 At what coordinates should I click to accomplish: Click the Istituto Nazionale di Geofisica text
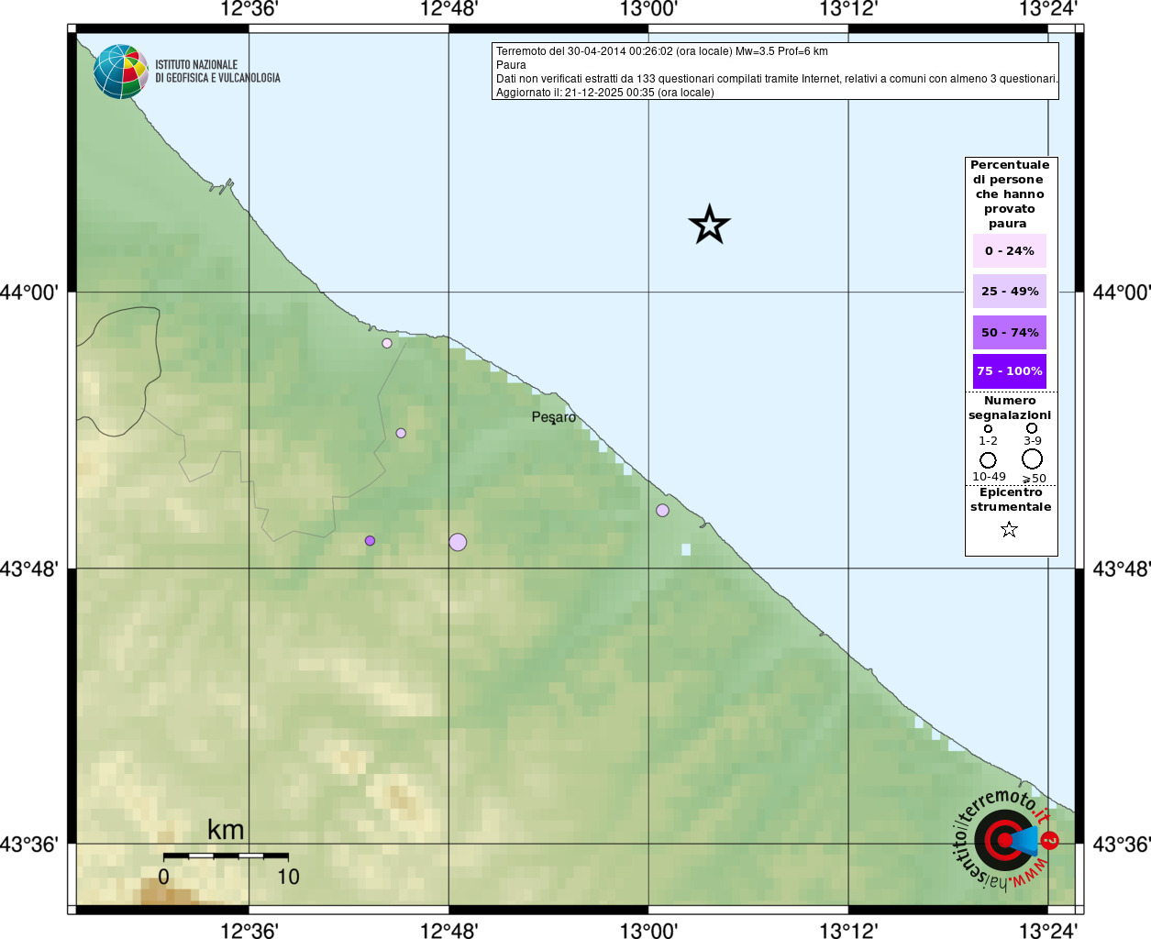(217, 72)
